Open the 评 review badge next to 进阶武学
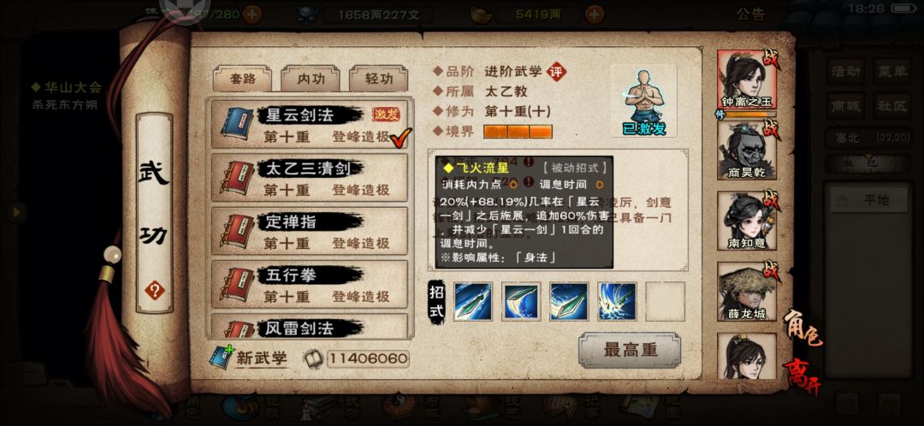 click(x=556, y=72)
